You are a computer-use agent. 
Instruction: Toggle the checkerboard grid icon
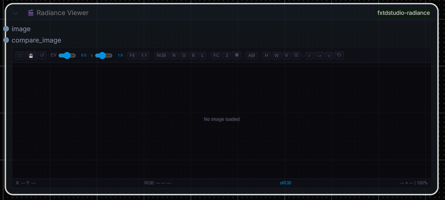pos(237,55)
